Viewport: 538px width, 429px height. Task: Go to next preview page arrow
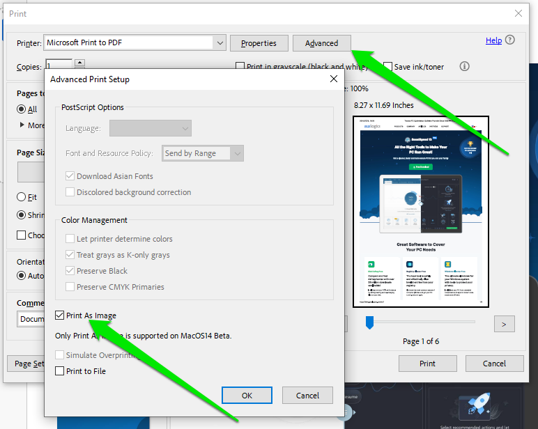504,324
